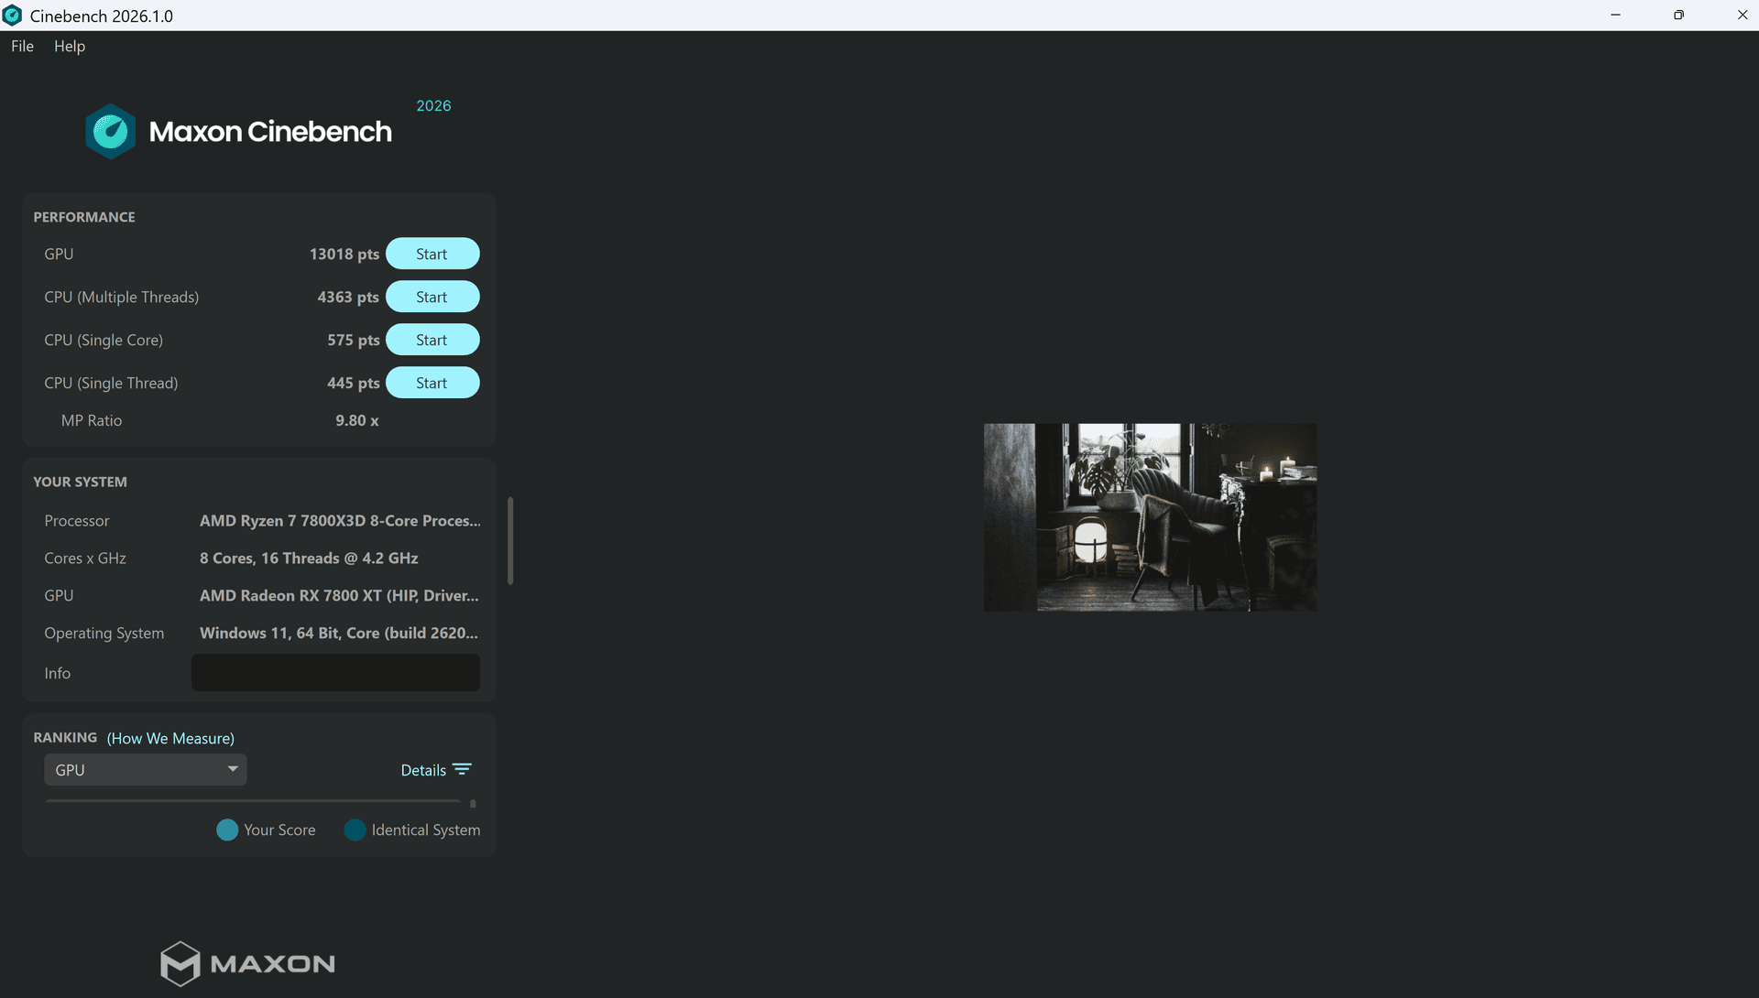Expand the ranking GPU dropdown
This screenshot has height=998, width=1759.
coord(146,770)
